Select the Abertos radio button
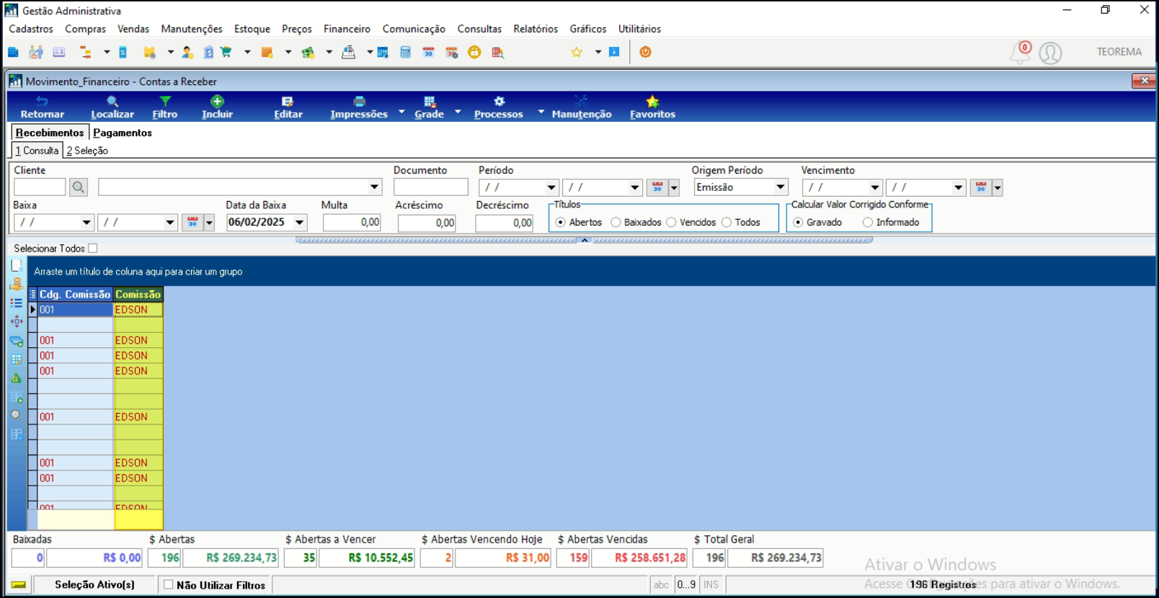Viewport: 1159px width, 598px height. point(560,223)
